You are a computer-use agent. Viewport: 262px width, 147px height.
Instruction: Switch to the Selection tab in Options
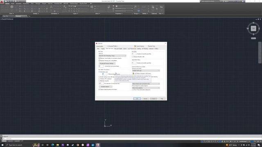pos(151,49)
